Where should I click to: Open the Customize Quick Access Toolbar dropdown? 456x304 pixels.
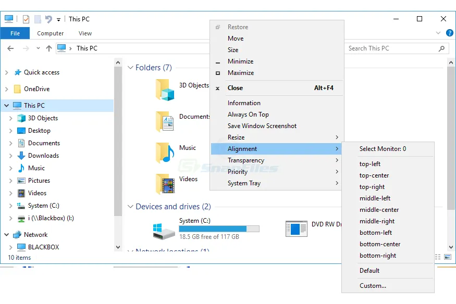[x=58, y=20]
